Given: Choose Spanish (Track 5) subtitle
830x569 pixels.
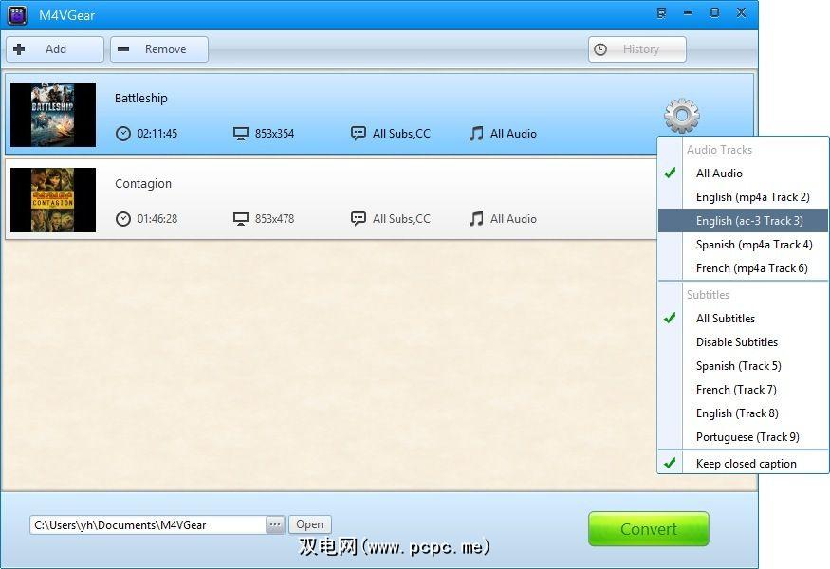Looking at the screenshot, I should (743, 366).
